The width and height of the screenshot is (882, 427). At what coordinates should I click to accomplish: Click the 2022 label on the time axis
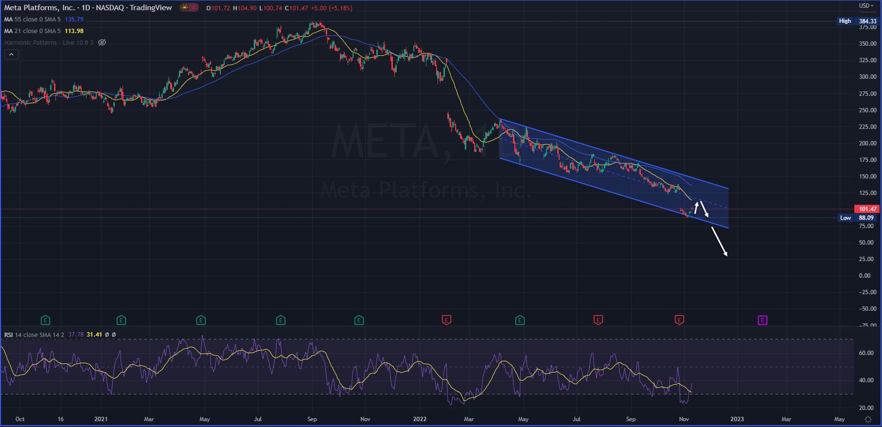[x=419, y=419]
